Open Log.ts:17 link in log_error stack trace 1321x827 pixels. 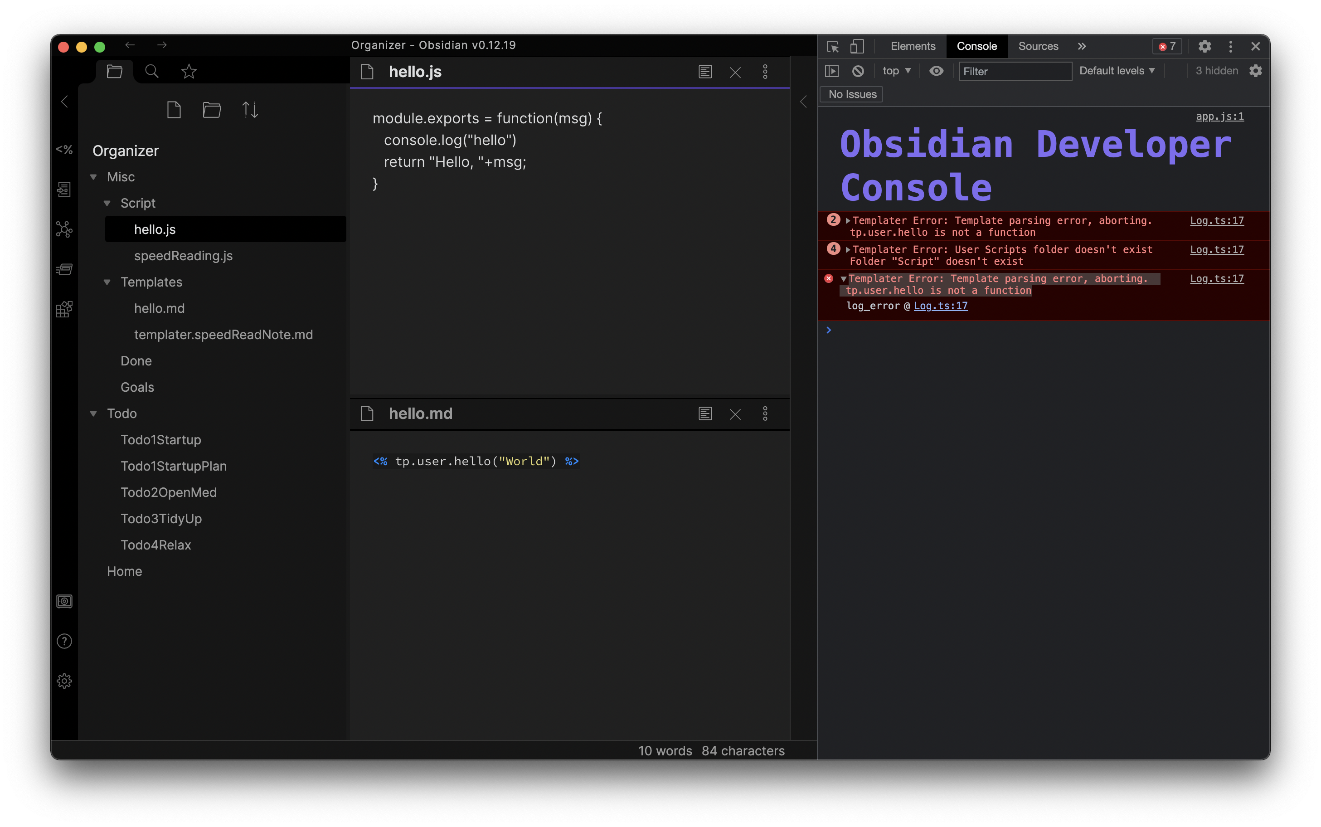(x=940, y=306)
